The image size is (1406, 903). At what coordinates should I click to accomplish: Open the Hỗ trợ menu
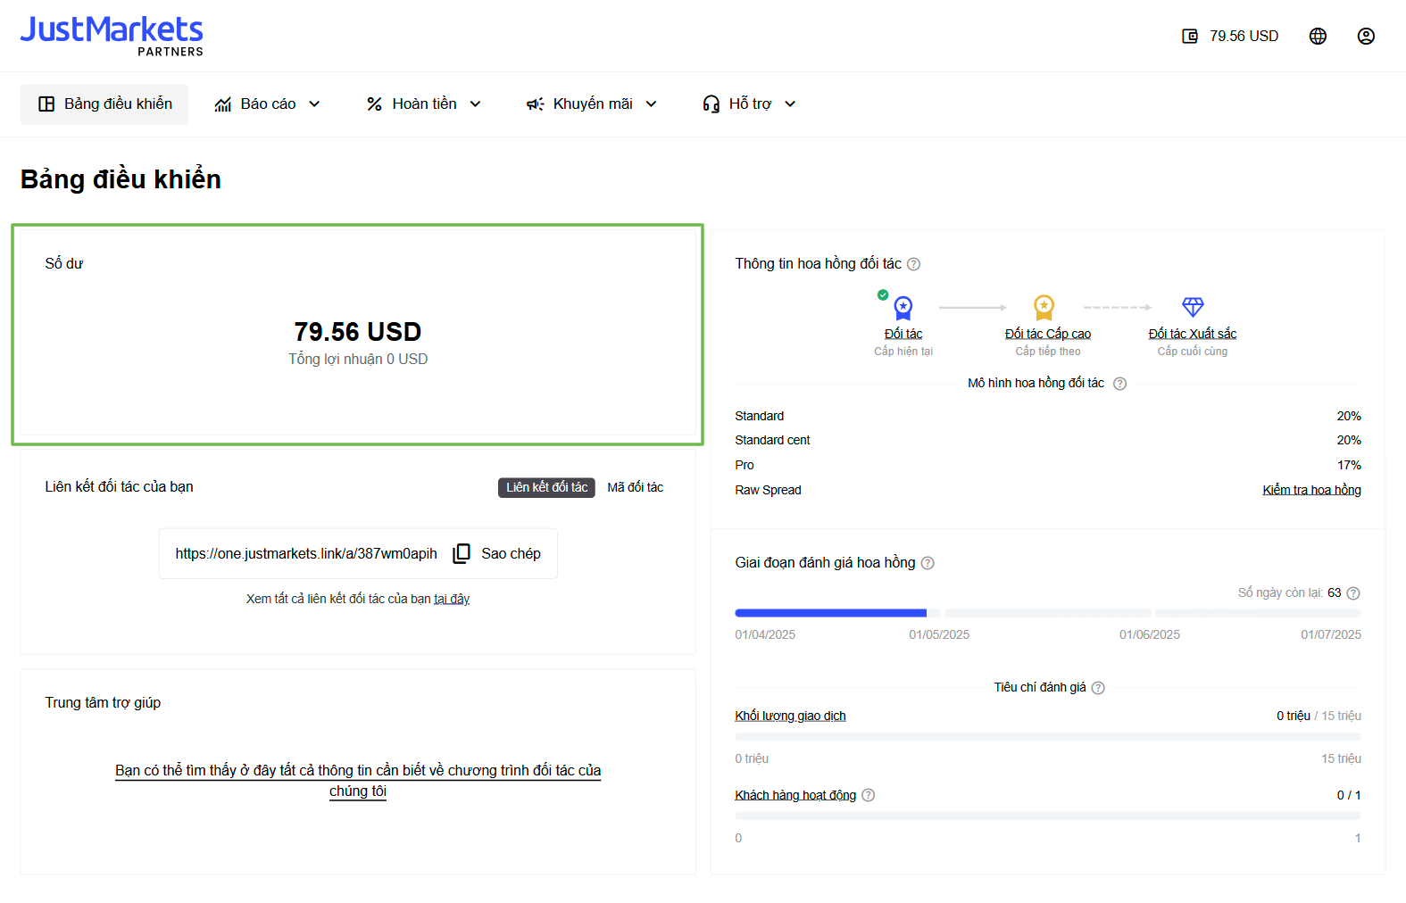click(749, 104)
